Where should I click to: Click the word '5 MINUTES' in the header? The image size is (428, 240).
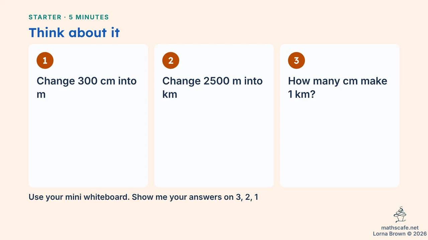[89, 17]
